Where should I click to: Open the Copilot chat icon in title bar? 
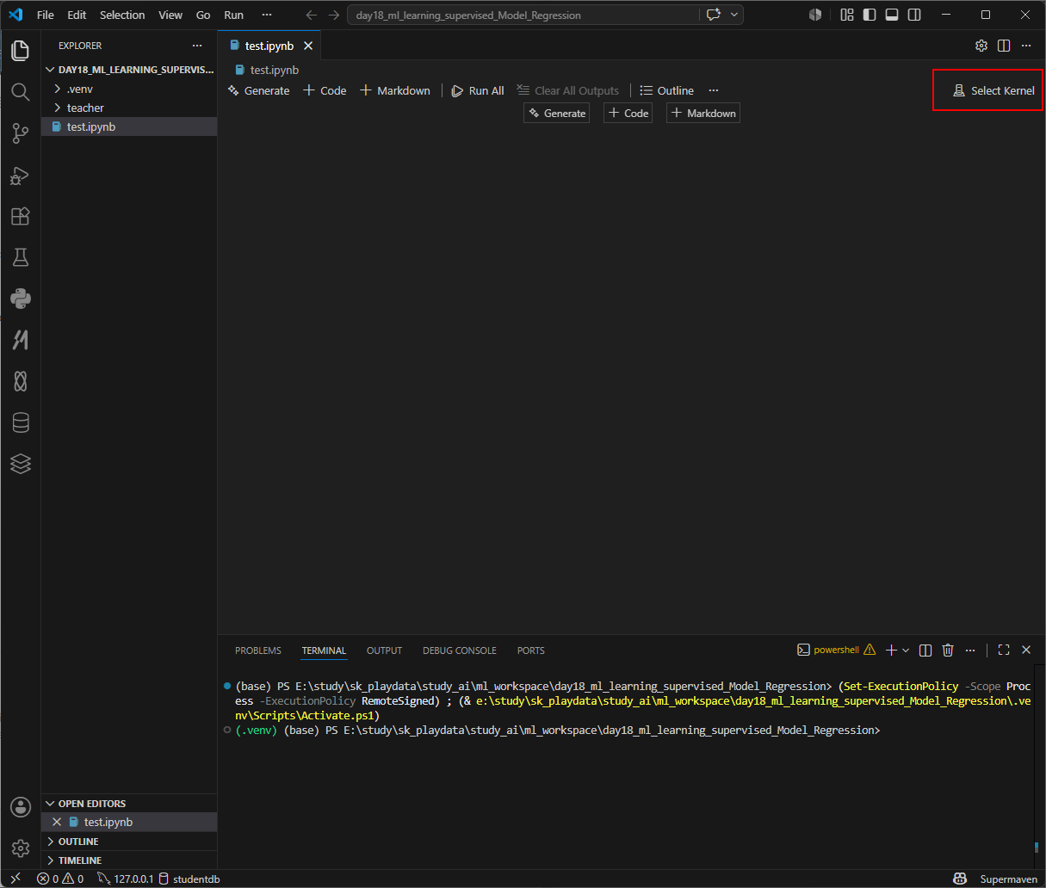coord(714,15)
